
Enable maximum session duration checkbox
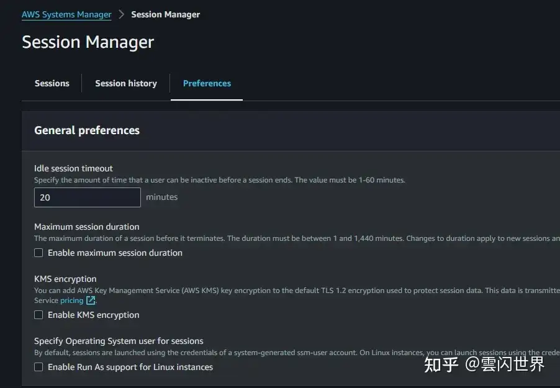(x=38, y=253)
